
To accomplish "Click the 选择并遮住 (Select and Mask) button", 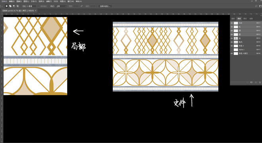I will [x=105, y=6].
